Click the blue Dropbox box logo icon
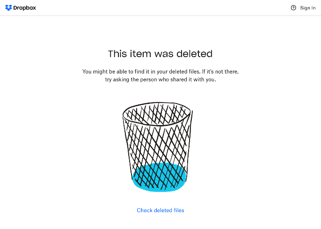This screenshot has height=229, width=321. coord(8,8)
